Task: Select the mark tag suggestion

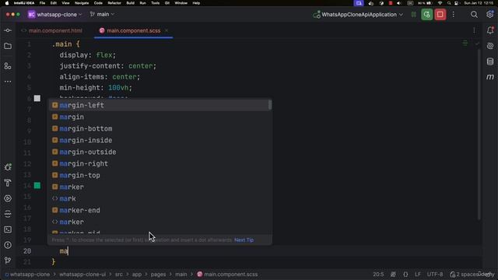Action: pos(159,199)
